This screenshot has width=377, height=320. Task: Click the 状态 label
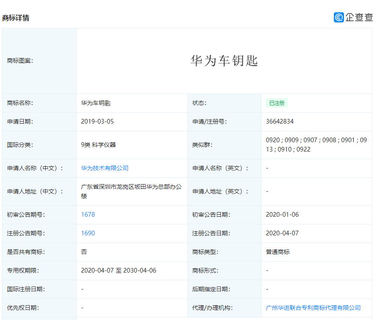pos(199,103)
